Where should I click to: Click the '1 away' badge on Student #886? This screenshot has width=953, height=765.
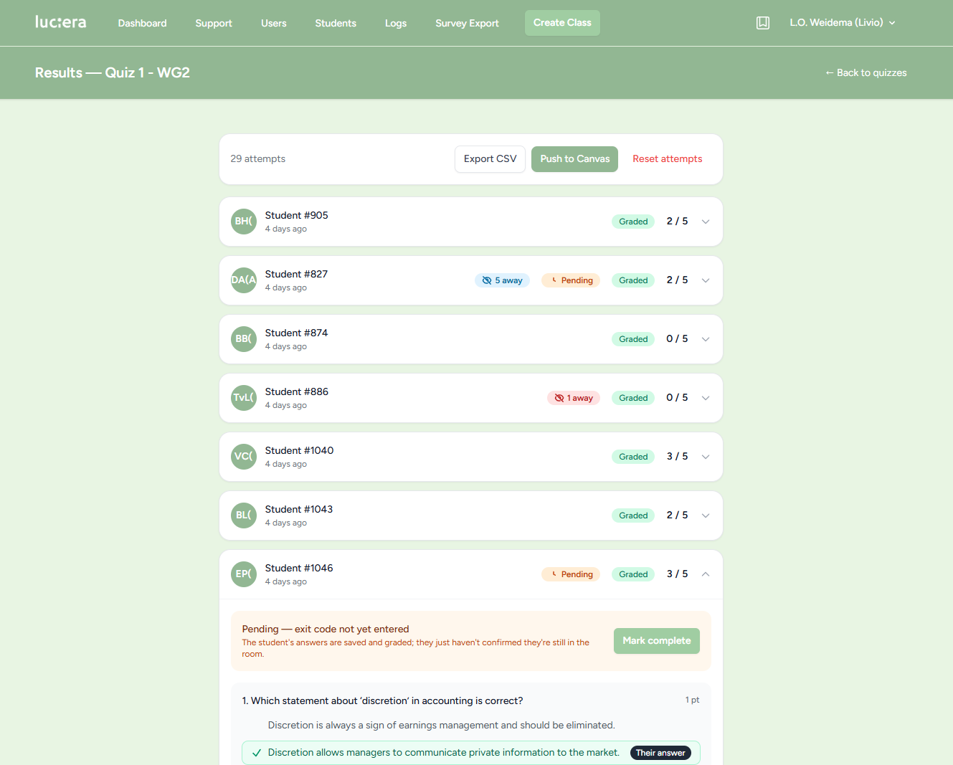[x=573, y=398]
